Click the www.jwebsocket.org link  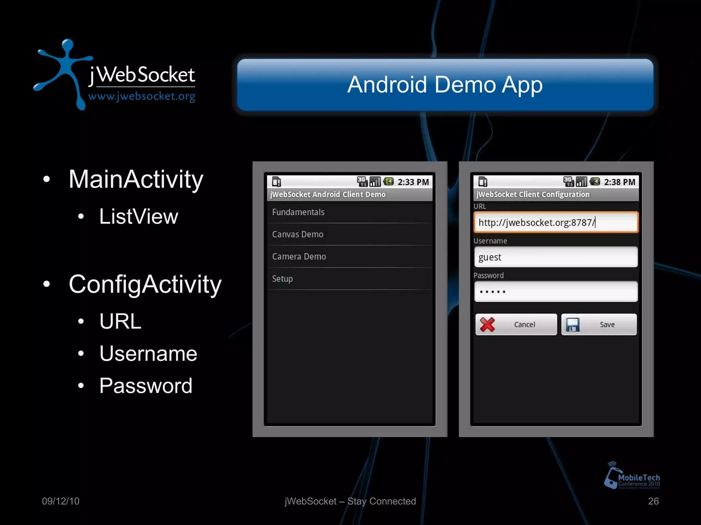click(x=142, y=97)
